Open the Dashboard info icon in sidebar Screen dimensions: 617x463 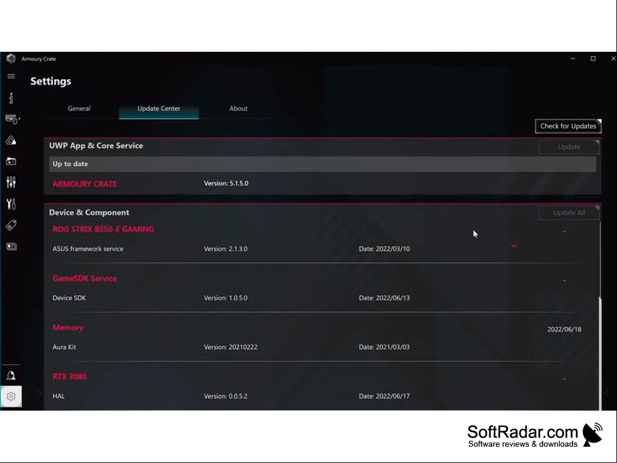[x=11, y=98]
